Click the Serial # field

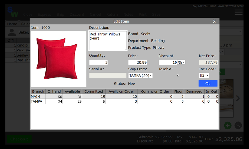[108, 75]
